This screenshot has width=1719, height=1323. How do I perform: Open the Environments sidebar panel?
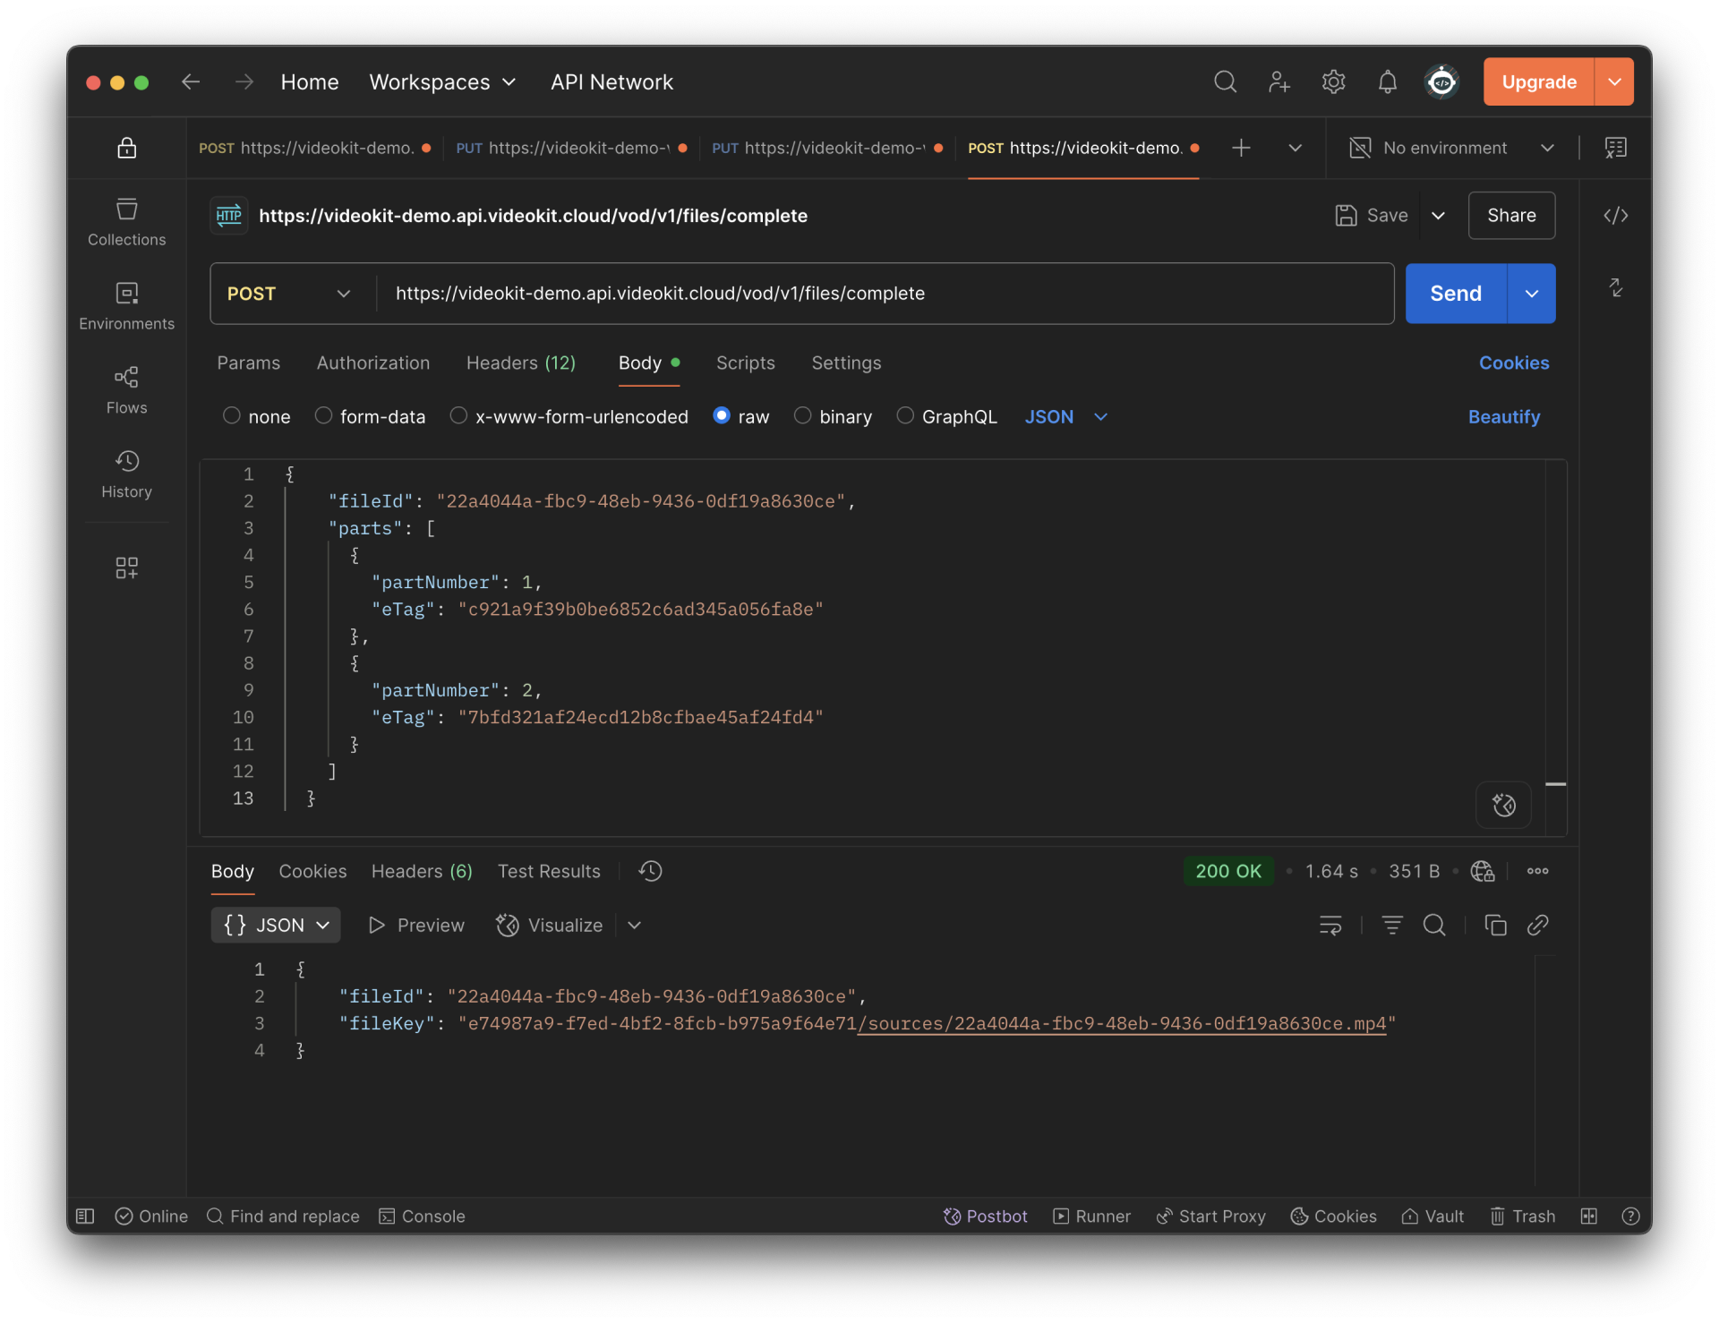coord(126,306)
